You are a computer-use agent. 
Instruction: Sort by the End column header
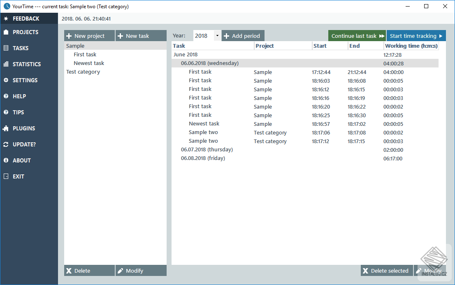click(x=366, y=46)
